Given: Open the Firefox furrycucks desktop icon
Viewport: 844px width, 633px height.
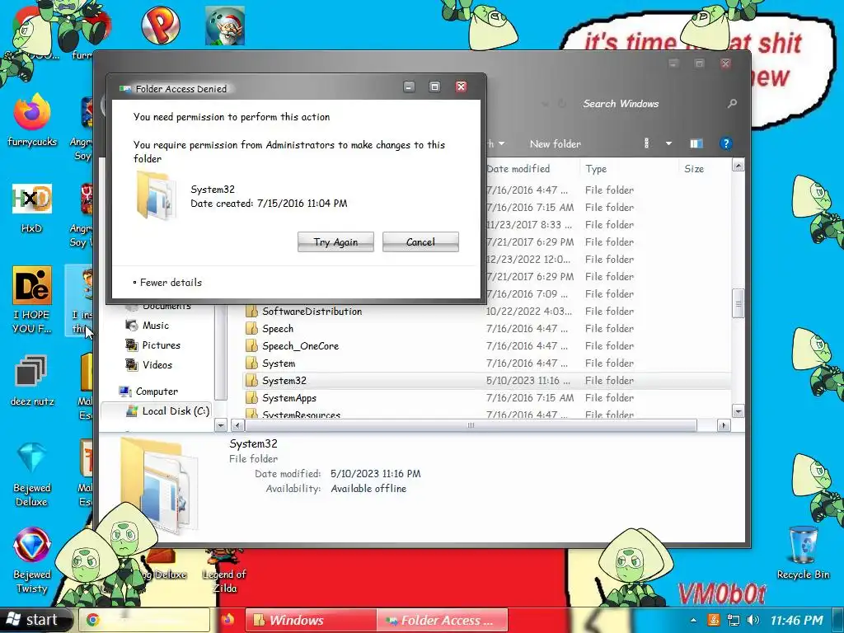Looking at the screenshot, I should 32,121.
